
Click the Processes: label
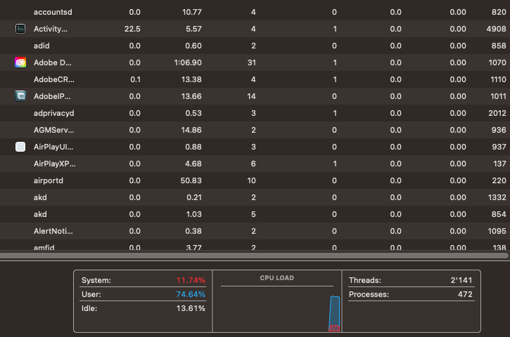369,294
